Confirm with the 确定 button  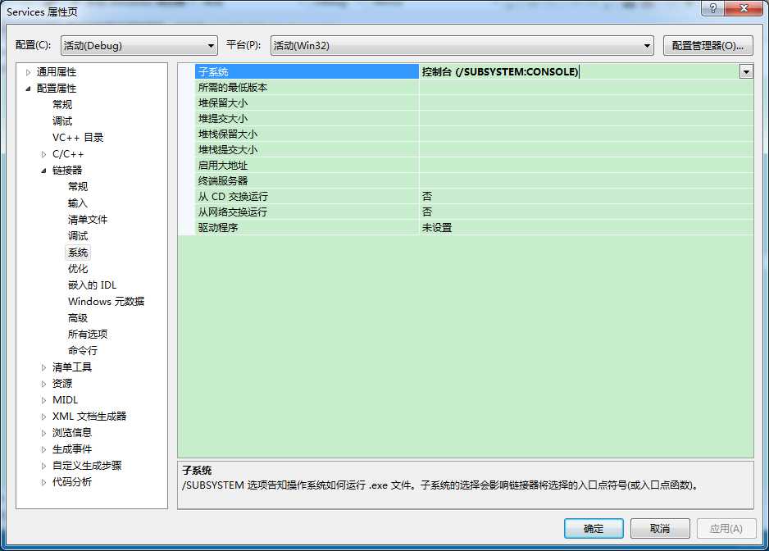click(x=594, y=528)
